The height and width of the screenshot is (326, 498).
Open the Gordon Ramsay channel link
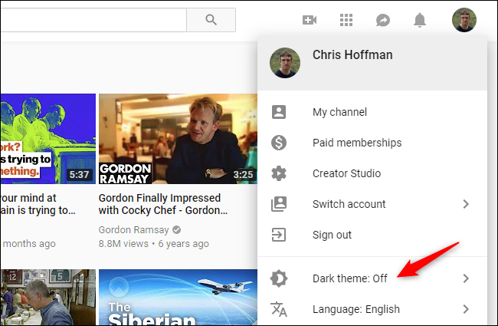point(133,229)
